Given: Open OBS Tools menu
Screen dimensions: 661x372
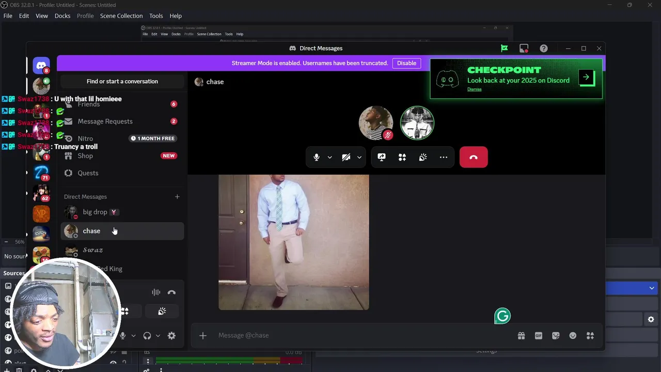Looking at the screenshot, I should (x=156, y=16).
